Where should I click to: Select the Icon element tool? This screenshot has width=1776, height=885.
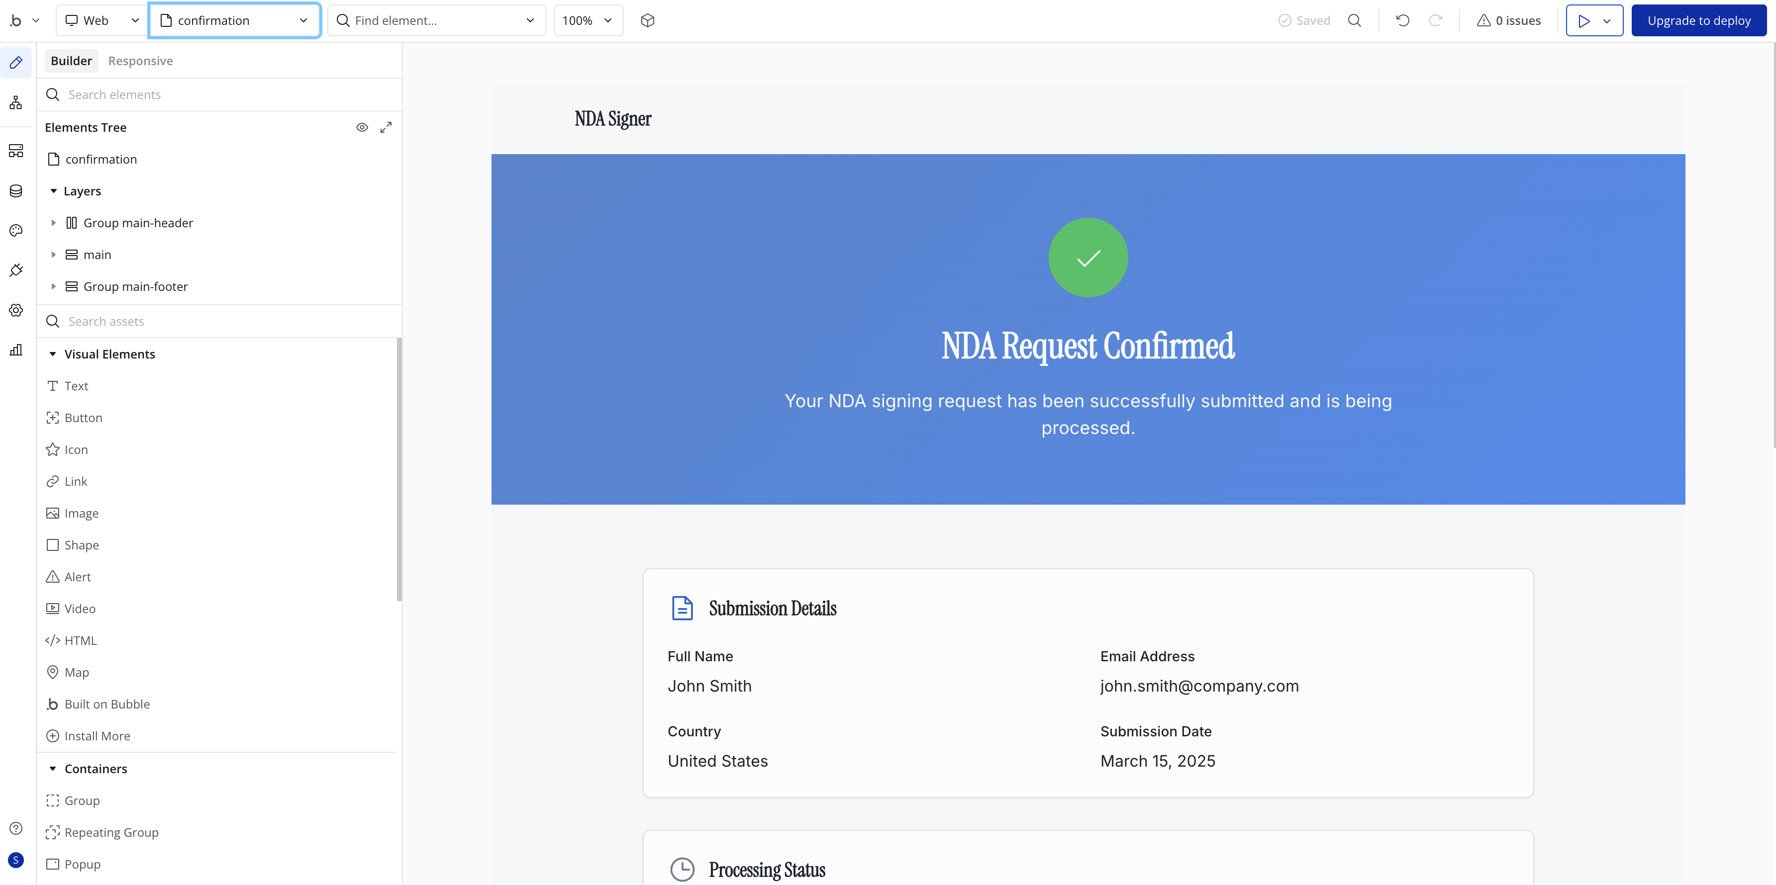point(67,449)
